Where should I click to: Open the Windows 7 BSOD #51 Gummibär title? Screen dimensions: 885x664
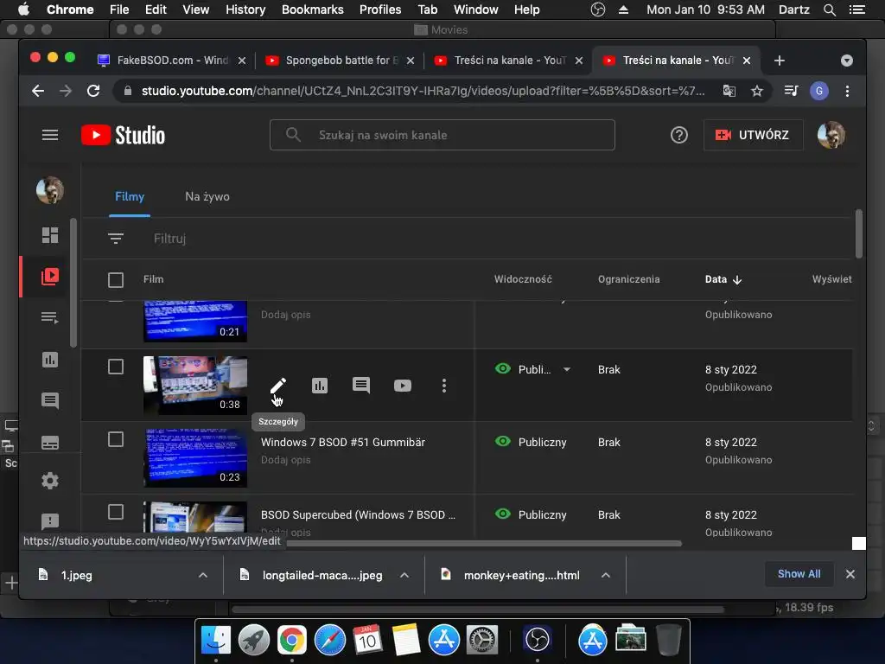click(342, 442)
